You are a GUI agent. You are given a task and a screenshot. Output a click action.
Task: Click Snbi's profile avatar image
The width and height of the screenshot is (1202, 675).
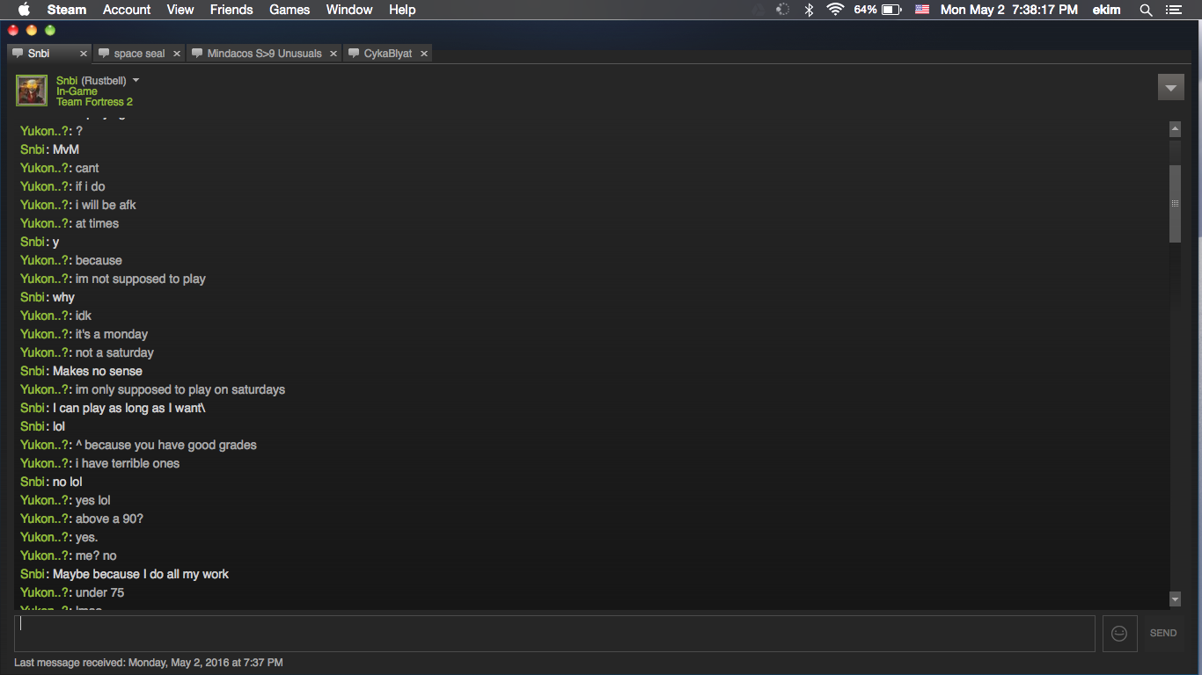[32, 91]
